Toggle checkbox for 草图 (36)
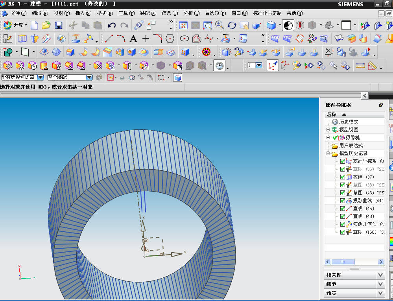Image resolution: width=393 pixels, height=301 pixels. [x=343, y=169]
